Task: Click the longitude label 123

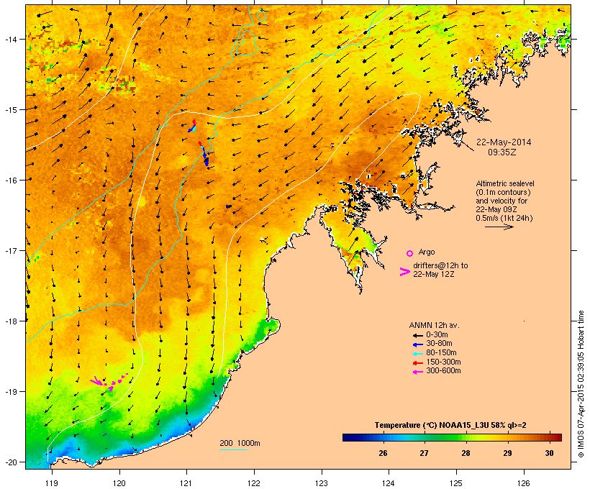Action: click(322, 483)
